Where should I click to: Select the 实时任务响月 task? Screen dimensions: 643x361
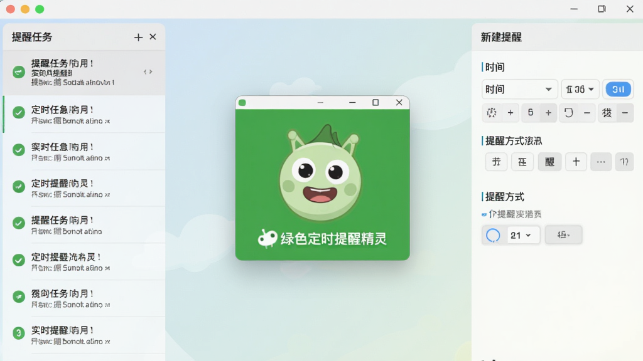pos(84,152)
